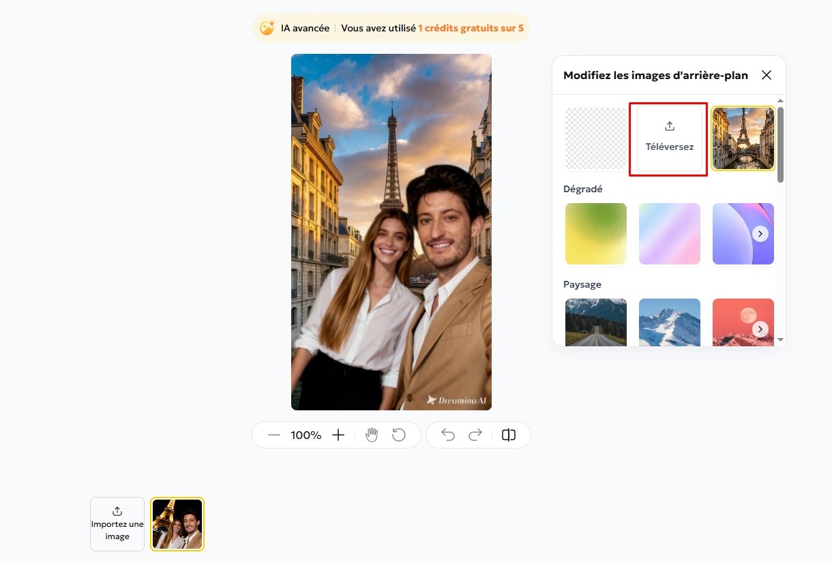This screenshot has height=563, width=832.
Task: Click the reset rotation icon
Action: (x=399, y=435)
